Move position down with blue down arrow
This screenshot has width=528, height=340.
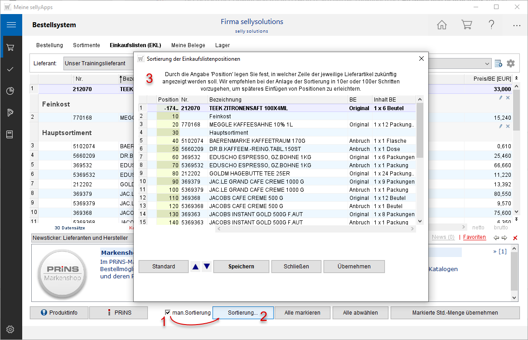[x=207, y=267]
